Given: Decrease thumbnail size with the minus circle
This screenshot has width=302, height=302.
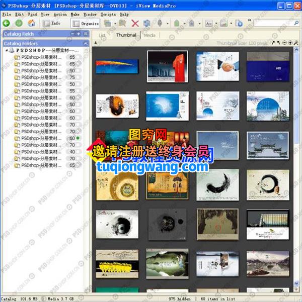Looking at the screenshot, I should (284, 43).
